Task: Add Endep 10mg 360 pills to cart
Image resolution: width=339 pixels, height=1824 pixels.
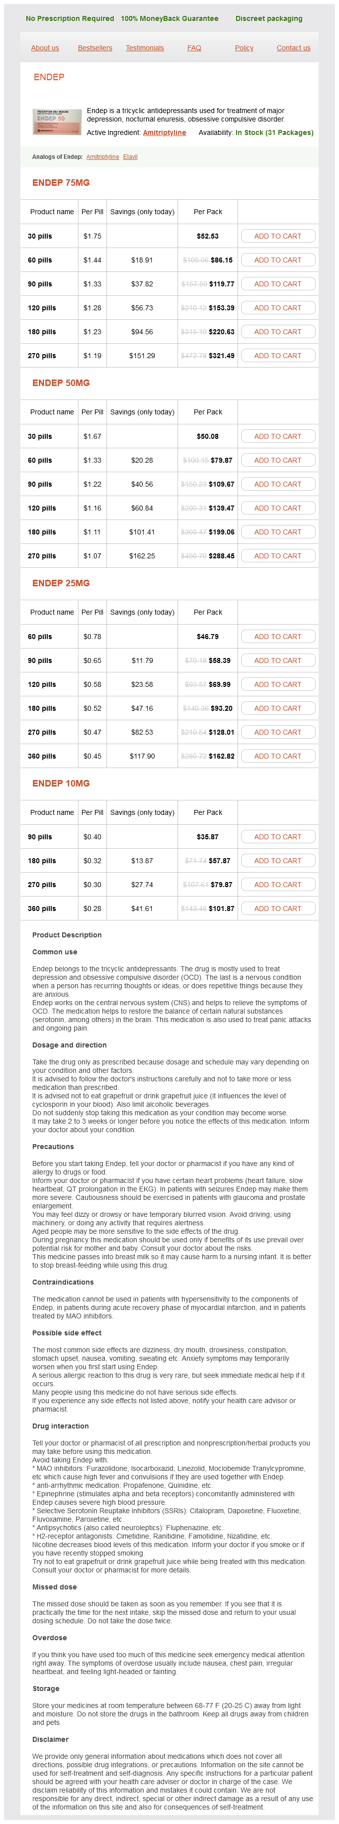Action: (x=277, y=909)
